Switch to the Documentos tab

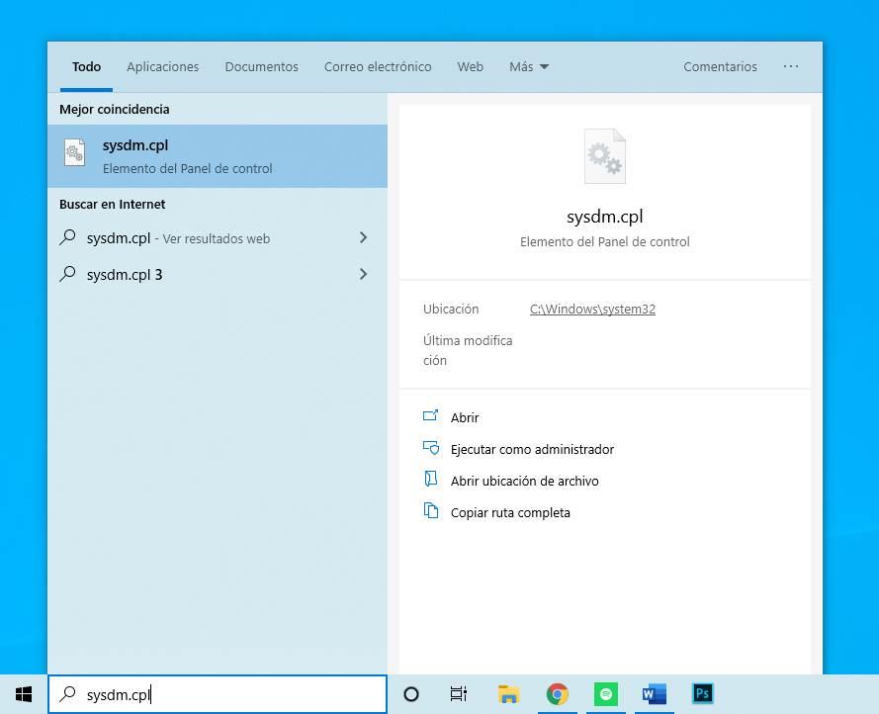(261, 66)
